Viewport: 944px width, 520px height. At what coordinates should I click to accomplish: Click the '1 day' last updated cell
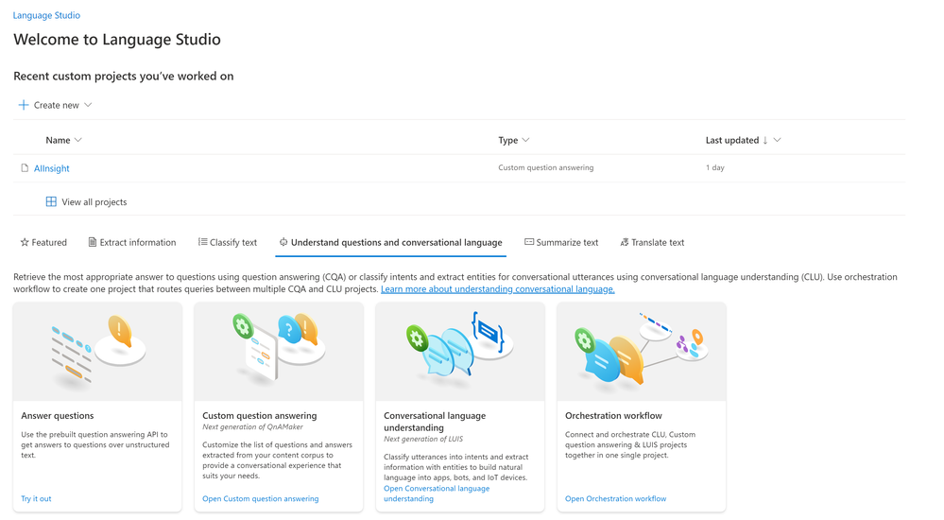(x=715, y=167)
